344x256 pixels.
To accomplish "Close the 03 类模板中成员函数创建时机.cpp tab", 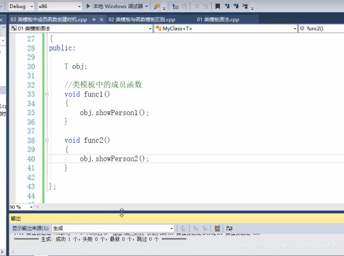I will tap(101, 20).
